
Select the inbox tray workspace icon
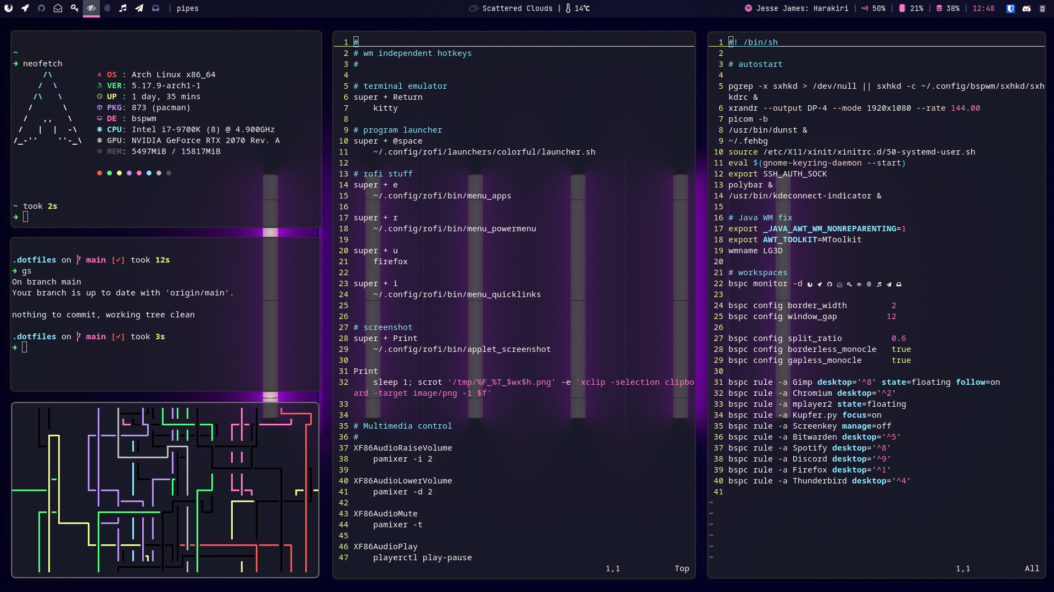(x=156, y=8)
